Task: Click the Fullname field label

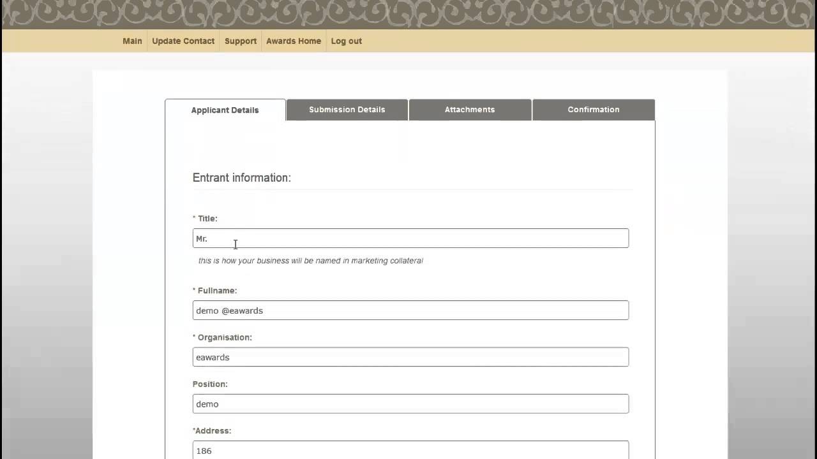Action: point(214,291)
